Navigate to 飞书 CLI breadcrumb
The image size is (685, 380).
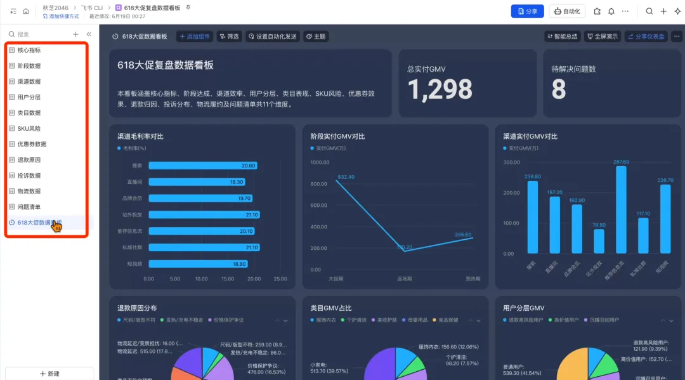(x=92, y=8)
